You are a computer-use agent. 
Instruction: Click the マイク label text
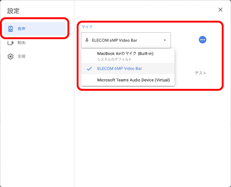87,27
